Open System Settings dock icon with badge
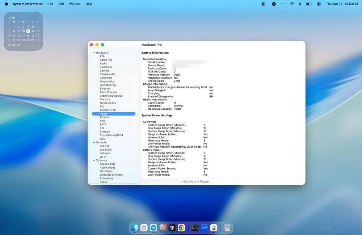The image size is (362, 235). (163, 228)
